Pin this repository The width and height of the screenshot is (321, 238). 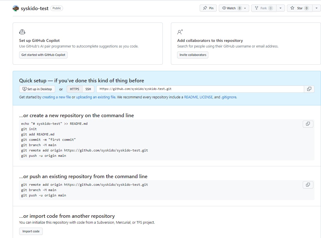(208, 8)
